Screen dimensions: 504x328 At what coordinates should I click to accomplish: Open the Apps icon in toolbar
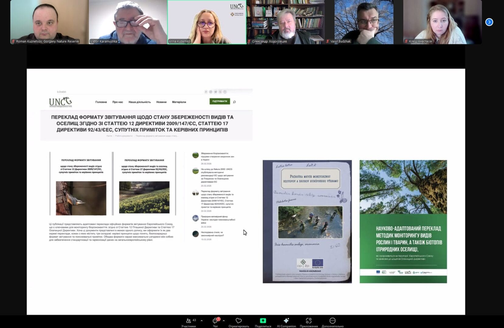point(309,321)
